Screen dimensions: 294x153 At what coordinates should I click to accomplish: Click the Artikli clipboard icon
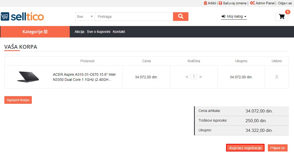pos(205,3)
